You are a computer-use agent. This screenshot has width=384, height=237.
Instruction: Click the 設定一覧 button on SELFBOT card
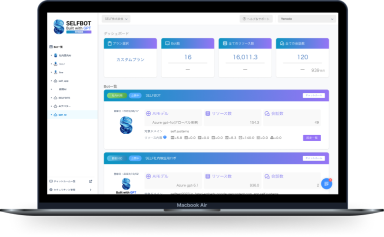(x=311, y=138)
